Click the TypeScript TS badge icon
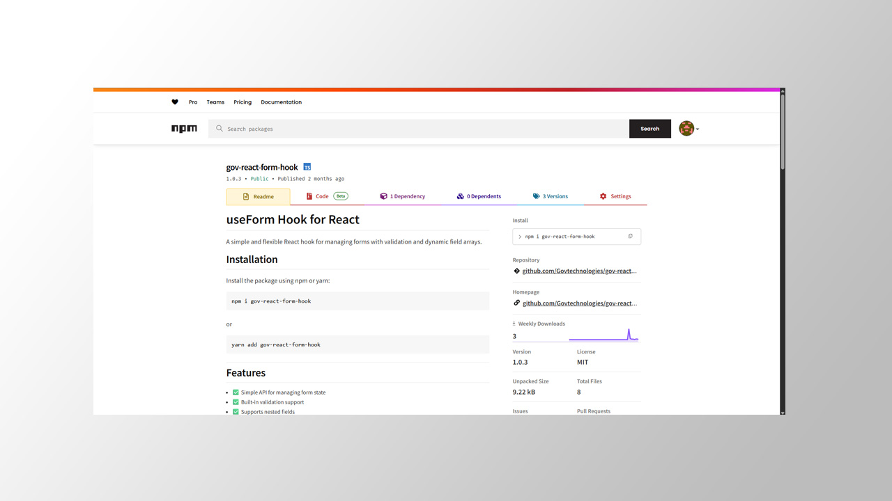Image resolution: width=892 pixels, height=501 pixels. click(x=307, y=167)
